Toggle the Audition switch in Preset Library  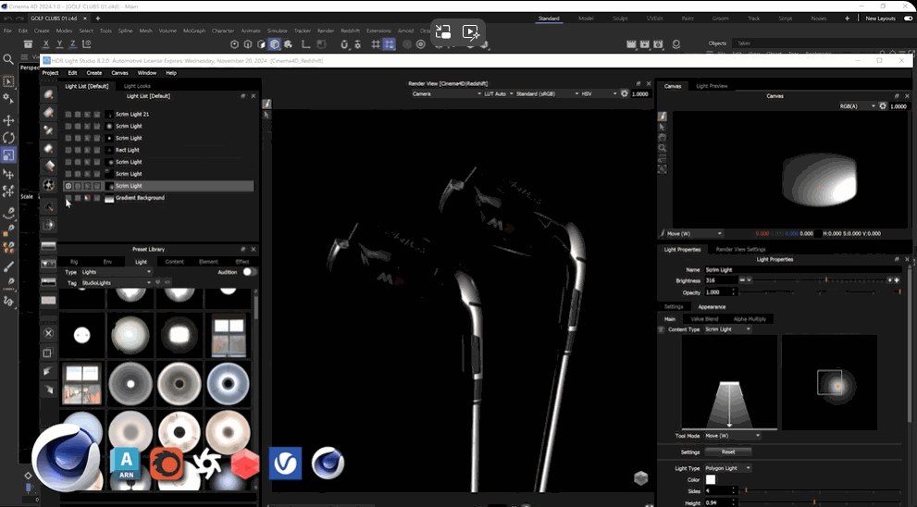tap(250, 272)
